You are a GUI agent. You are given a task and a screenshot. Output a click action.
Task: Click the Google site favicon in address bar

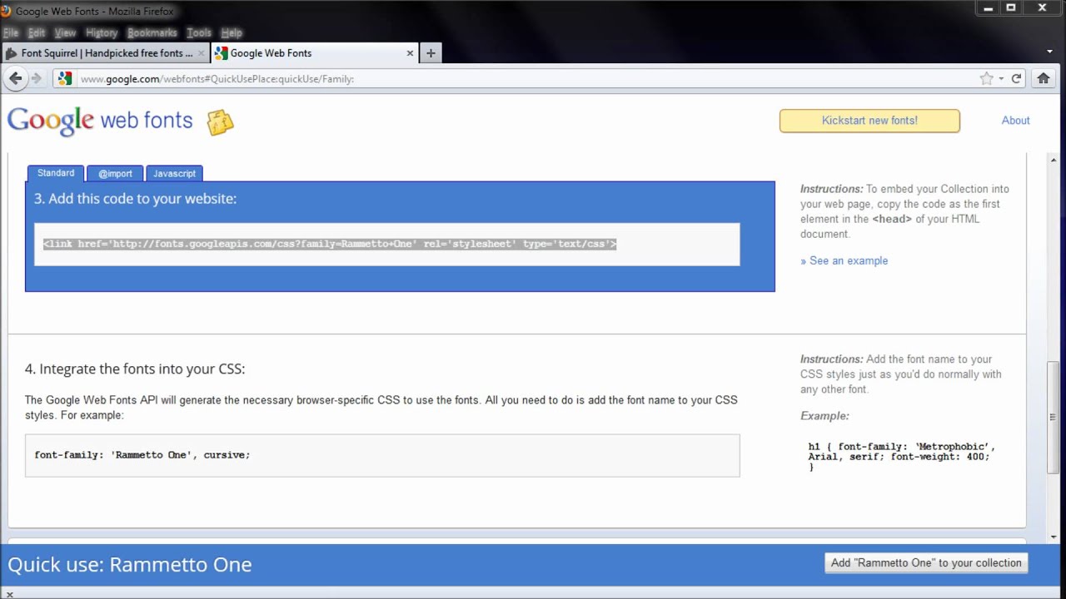66,79
